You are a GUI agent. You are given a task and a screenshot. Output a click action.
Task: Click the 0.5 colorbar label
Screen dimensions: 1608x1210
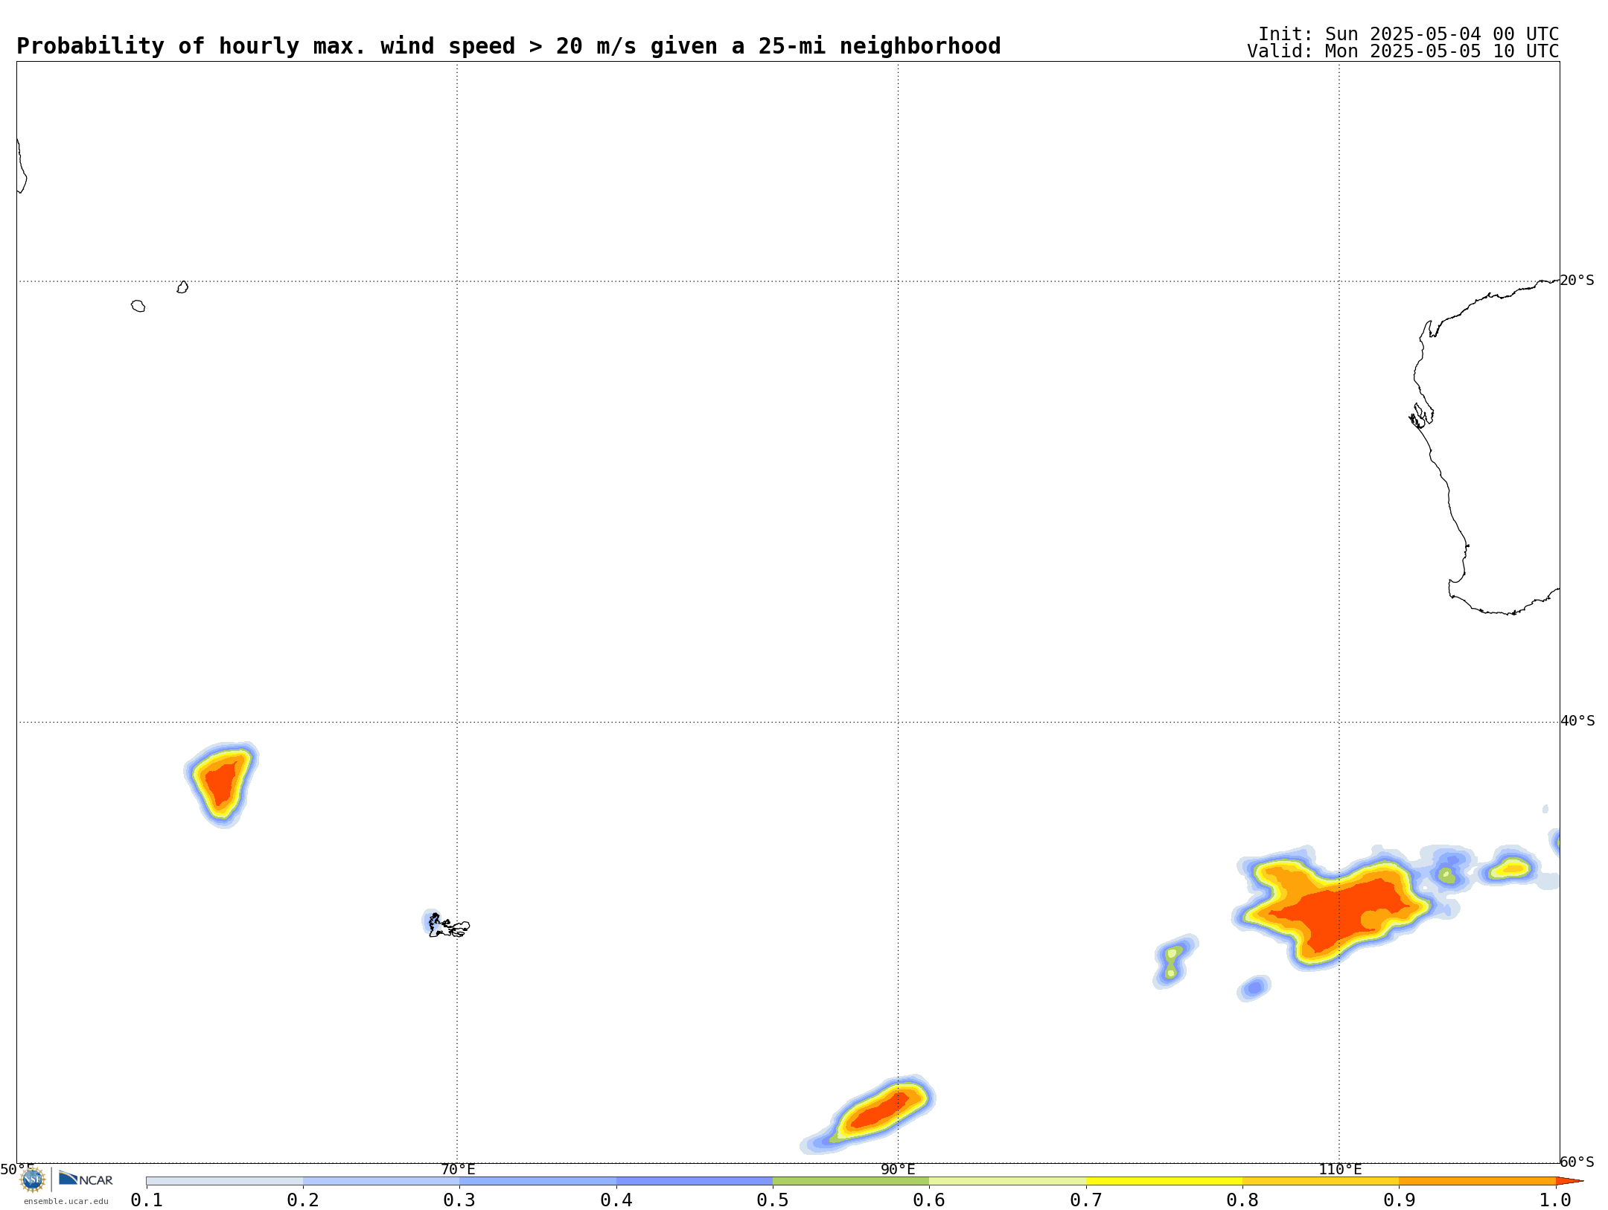pos(773,1200)
